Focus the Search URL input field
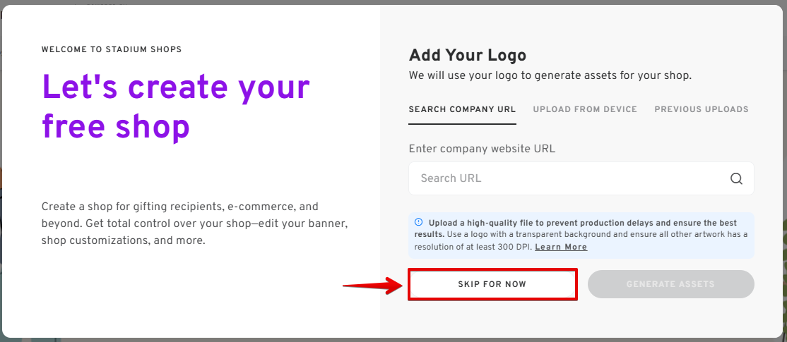The height and width of the screenshot is (342, 787). [x=565, y=178]
